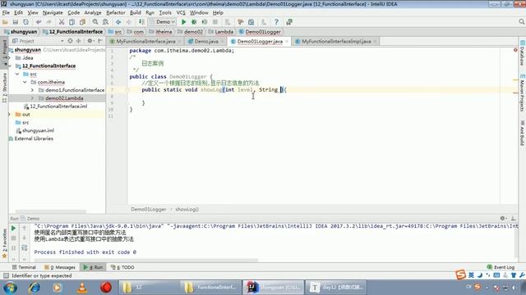526x295 pixels.
Task: Expand demo02.Lambda package arrow
Action: tap(32, 98)
